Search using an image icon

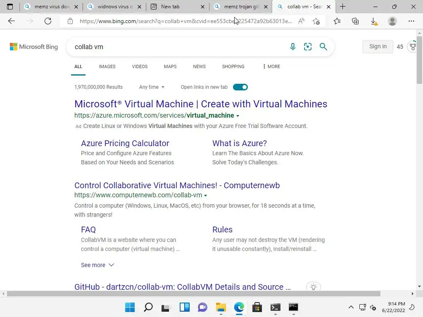coord(307,47)
